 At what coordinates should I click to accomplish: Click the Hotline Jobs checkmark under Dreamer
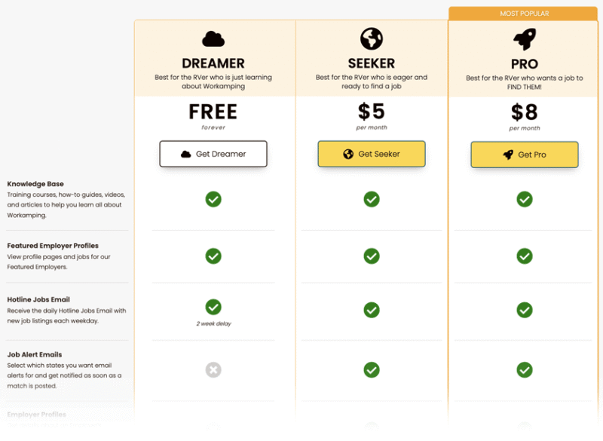pos(213,307)
